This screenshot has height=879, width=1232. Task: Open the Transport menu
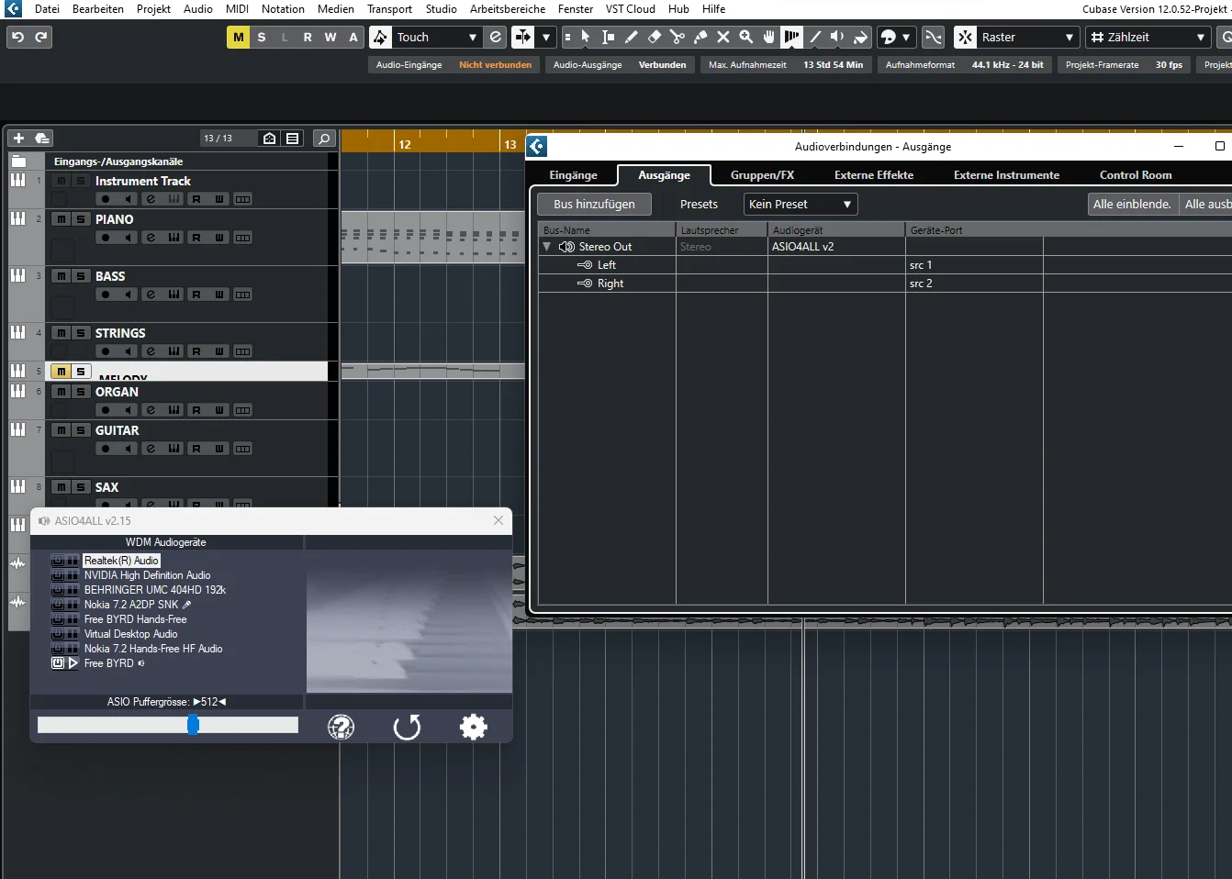click(x=389, y=9)
